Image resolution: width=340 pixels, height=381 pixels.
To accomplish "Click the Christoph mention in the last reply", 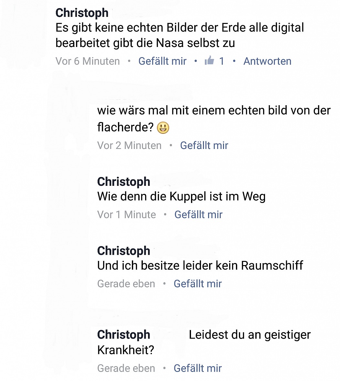I will pyautogui.click(x=123, y=335).
